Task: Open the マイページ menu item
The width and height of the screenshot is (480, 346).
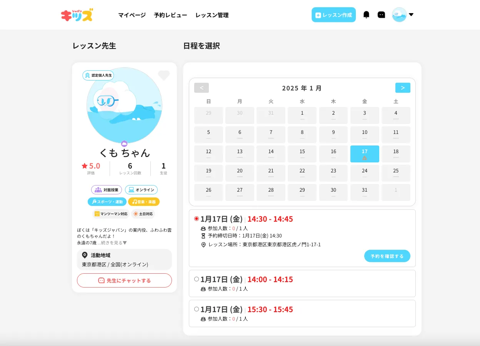Action: click(x=132, y=15)
